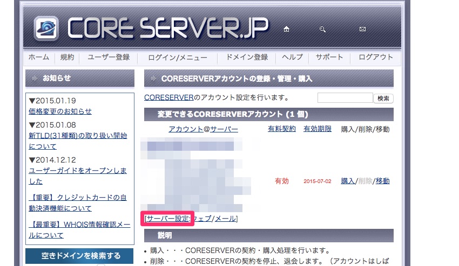Open the 規約 menu item

[x=67, y=57]
